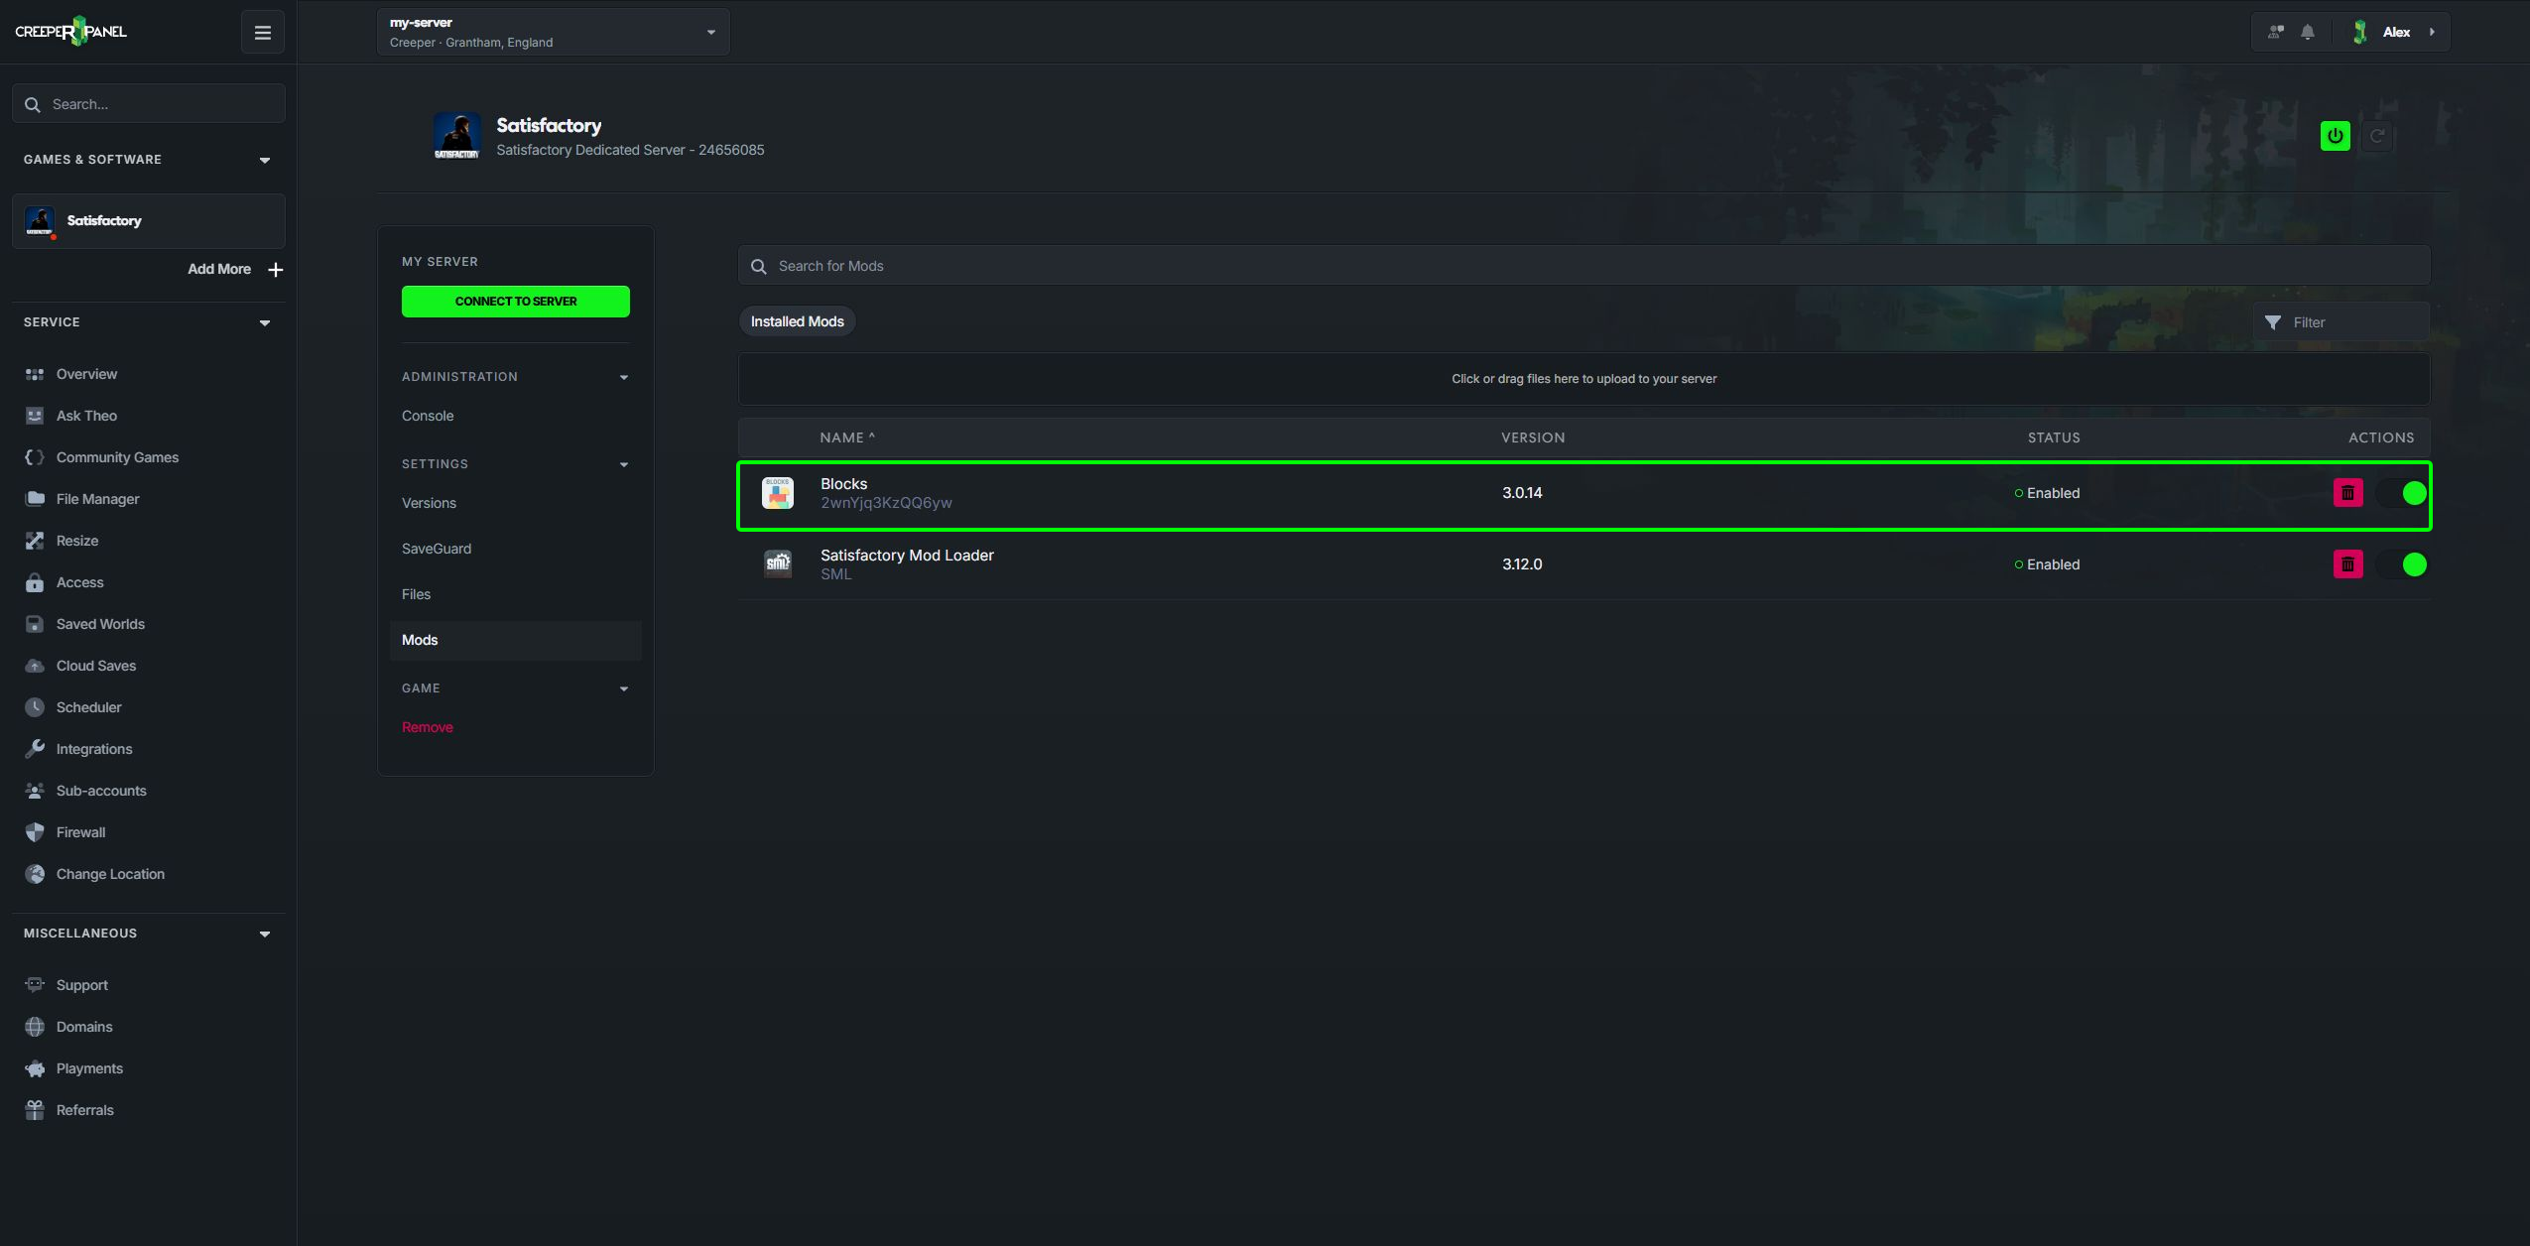Click the Search for Mods field
This screenshot has width=2530, height=1246.
(1584, 266)
